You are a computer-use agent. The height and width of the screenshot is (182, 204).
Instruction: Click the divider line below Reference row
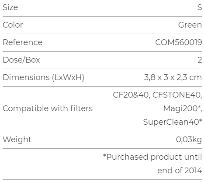[x=102, y=51]
